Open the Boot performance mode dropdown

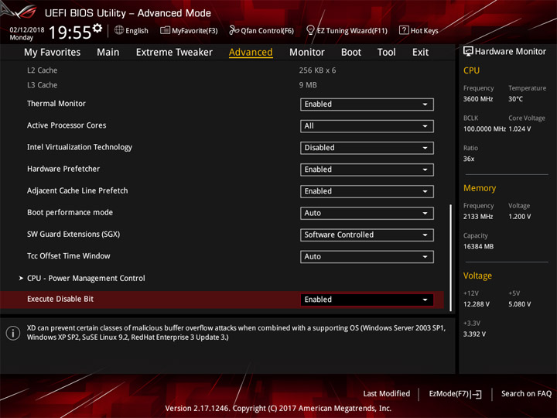pos(367,213)
